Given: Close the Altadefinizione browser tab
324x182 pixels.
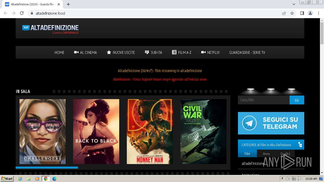Looking at the screenshot, I should click(x=59, y=4).
